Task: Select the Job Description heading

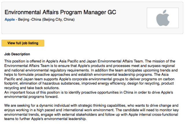Action: (x=17, y=54)
